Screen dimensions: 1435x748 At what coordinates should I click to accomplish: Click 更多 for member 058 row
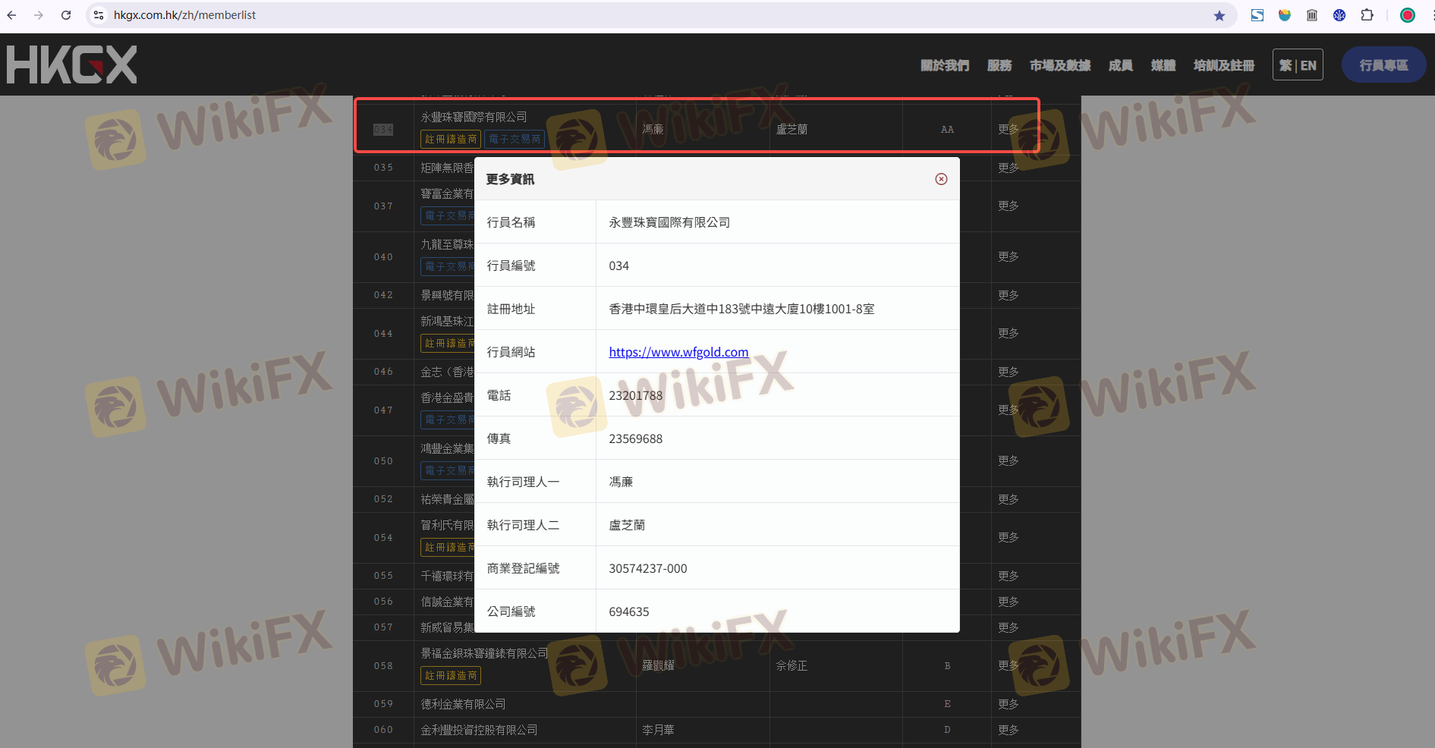click(x=1008, y=665)
